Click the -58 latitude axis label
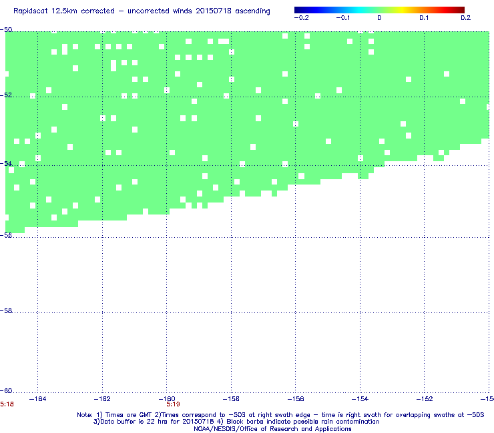Screen dimensions: 494x433 point(6,310)
